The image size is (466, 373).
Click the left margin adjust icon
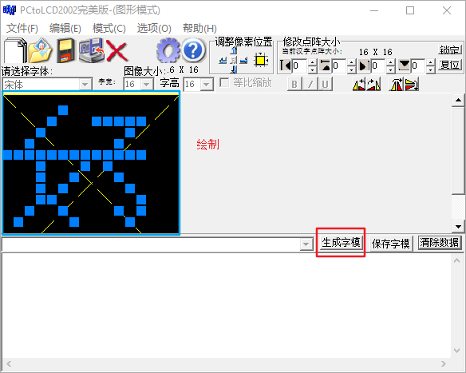point(286,65)
